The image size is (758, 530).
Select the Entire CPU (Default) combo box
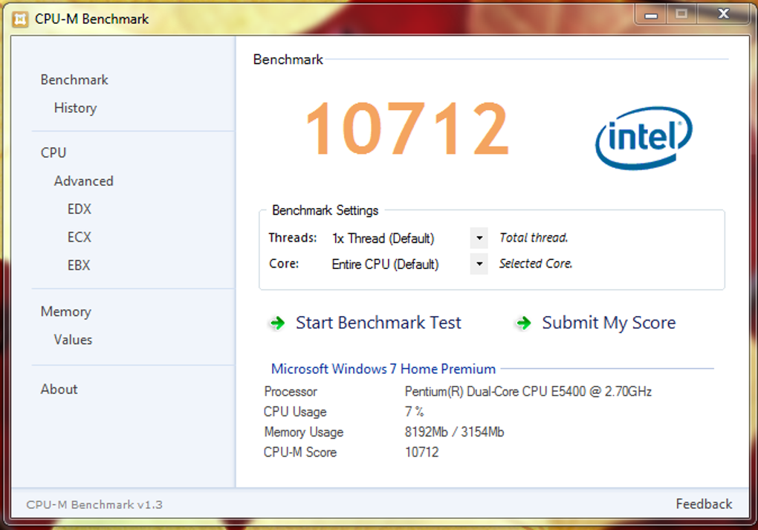click(x=409, y=264)
